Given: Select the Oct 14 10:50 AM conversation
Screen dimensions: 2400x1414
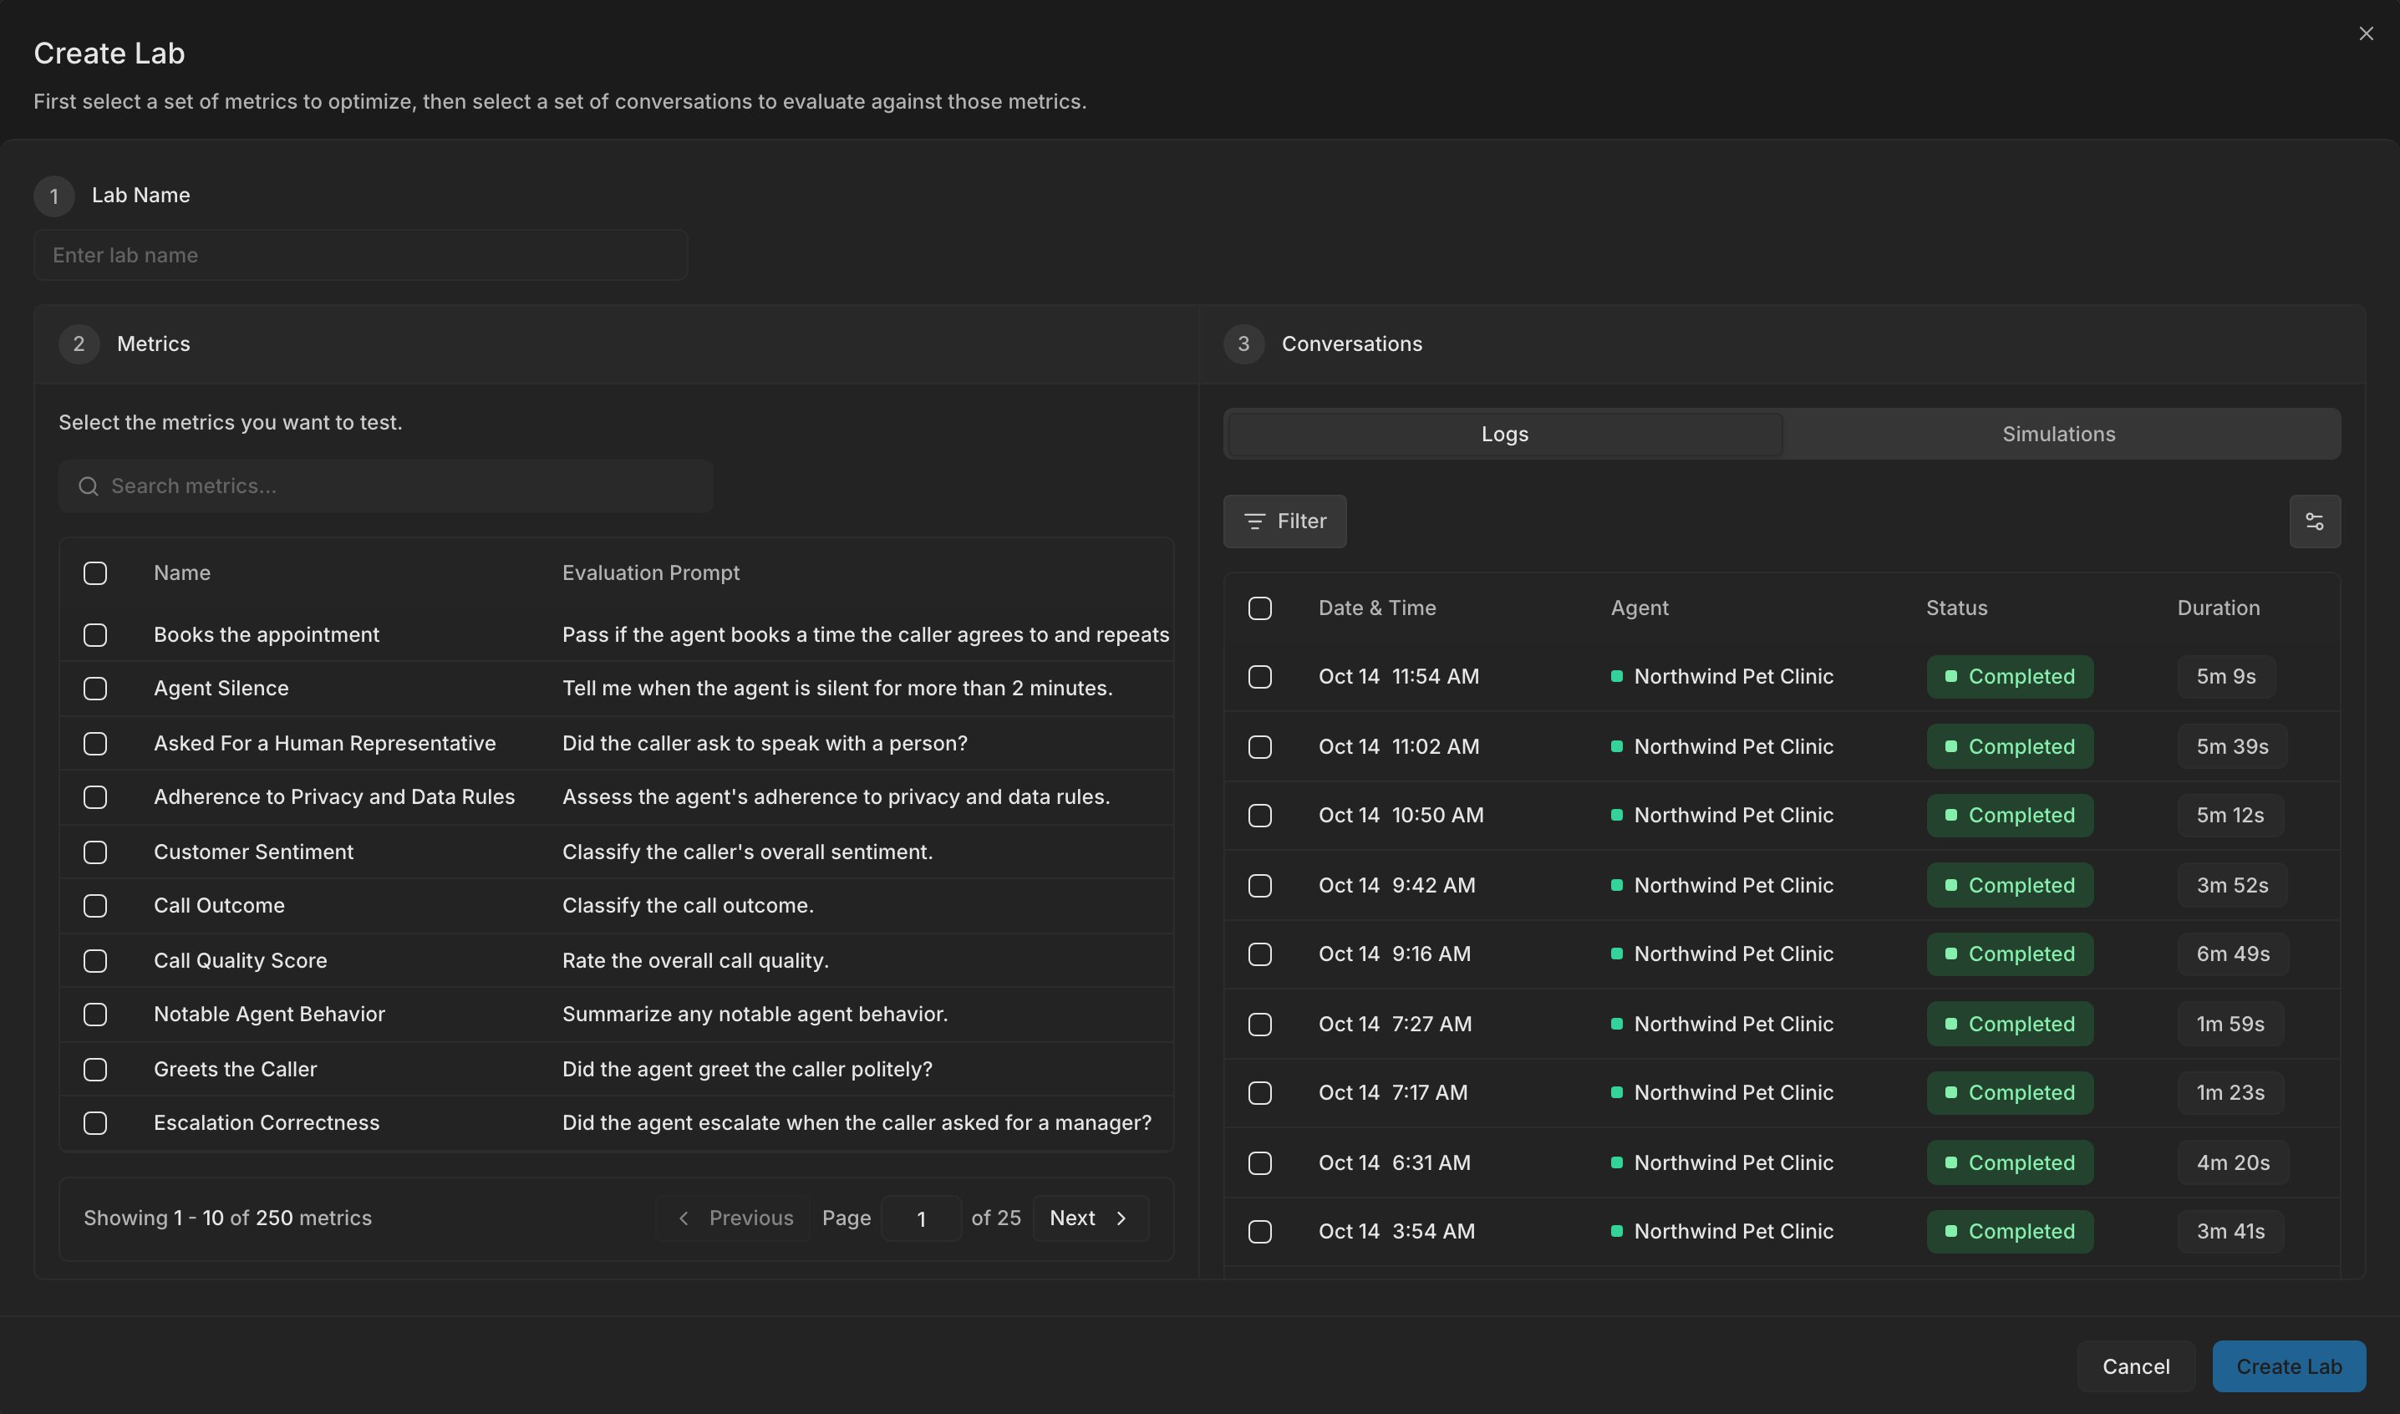Looking at the screenshot, I should tap(1259, 816).
